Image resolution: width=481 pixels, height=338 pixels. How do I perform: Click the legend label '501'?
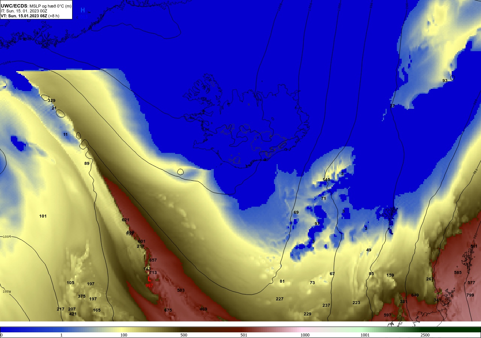tap(244, 335)
